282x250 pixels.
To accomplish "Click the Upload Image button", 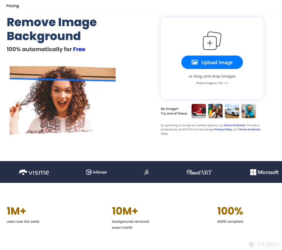I will pyautogui.click(x=212, y=62).
